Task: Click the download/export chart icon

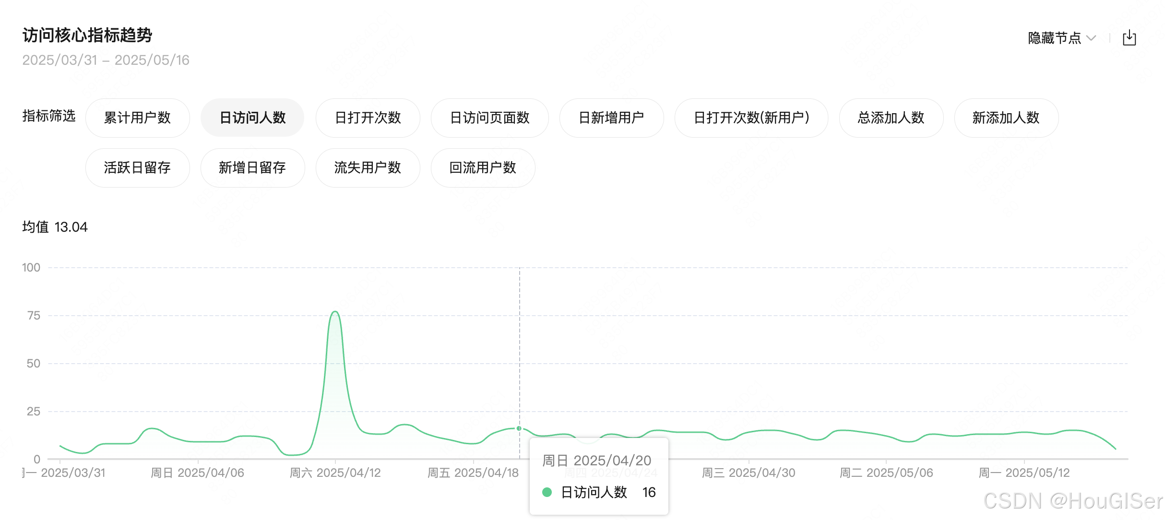Action: click(1129, 38)
